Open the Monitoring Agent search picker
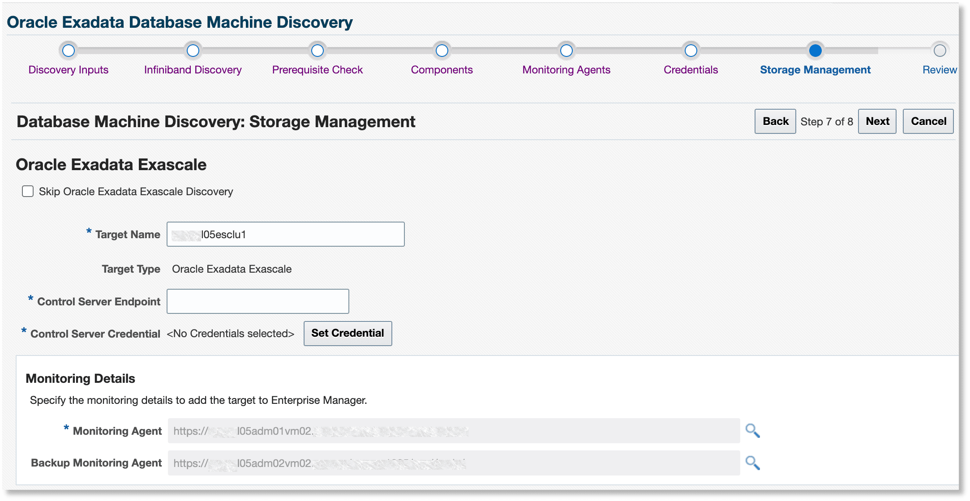 [x=753, y=431]
